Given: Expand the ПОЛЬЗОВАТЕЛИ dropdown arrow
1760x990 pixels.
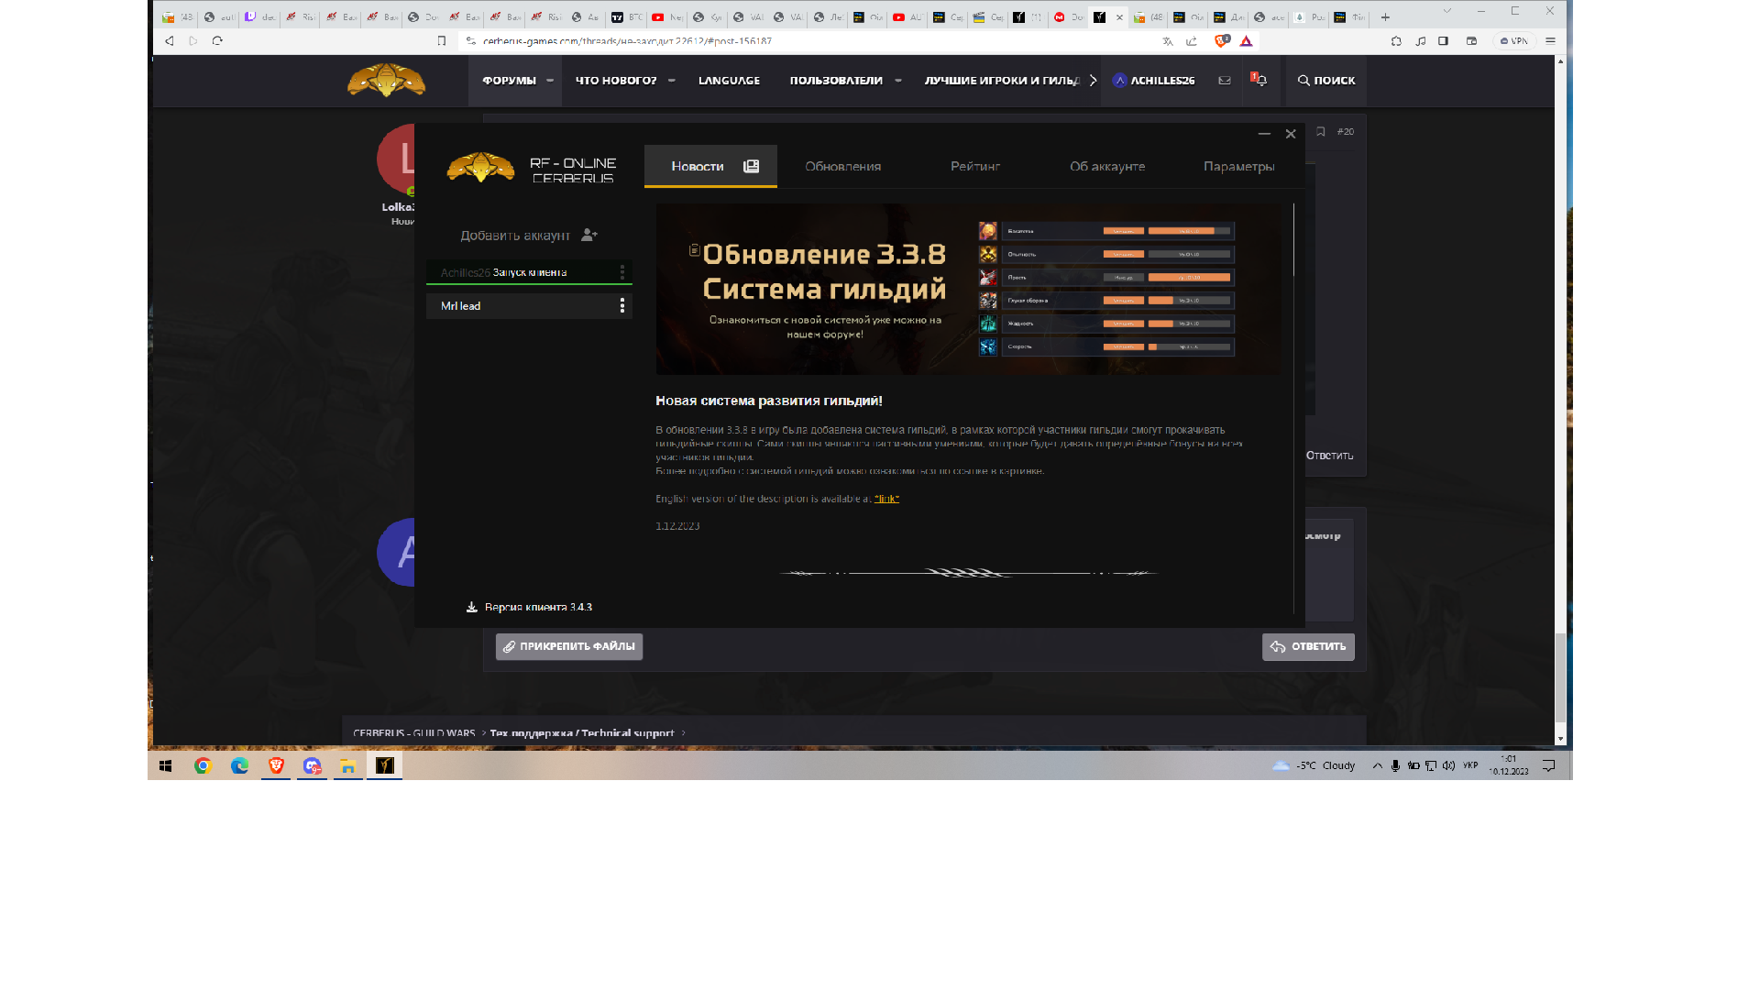Looking at the screenshot, I should click(x=898, y=81).
